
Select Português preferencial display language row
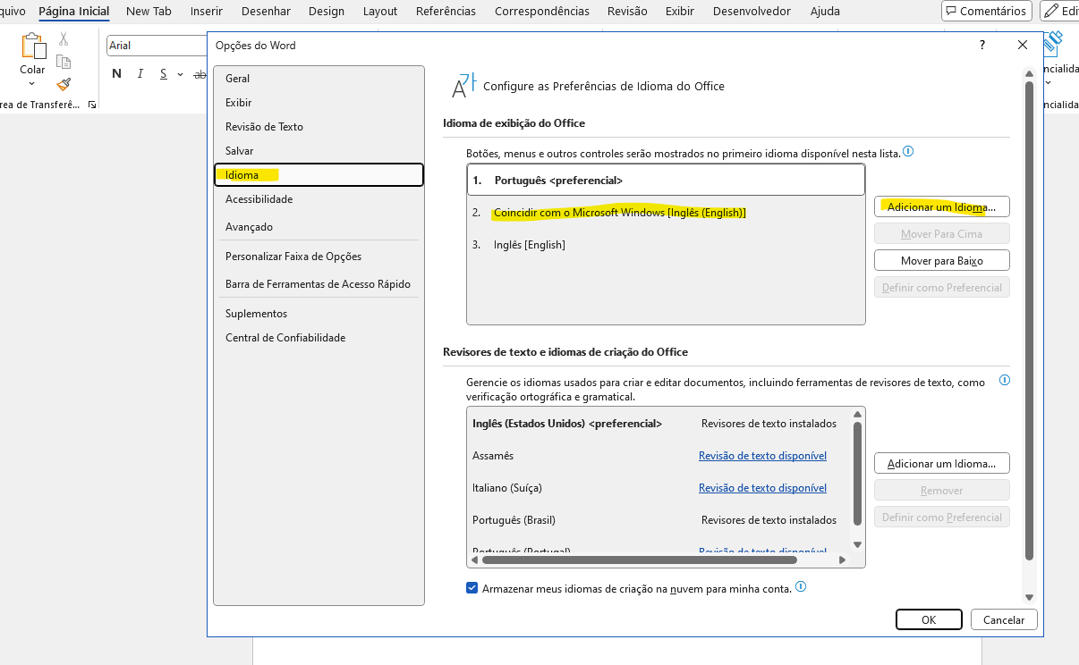(x=666, y=180)
